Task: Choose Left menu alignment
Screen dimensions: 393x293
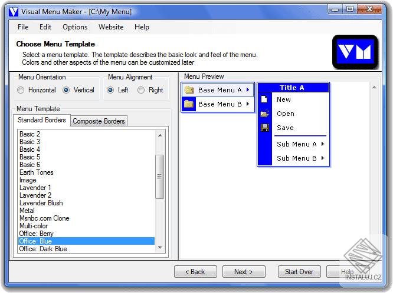Action: point(110,90)
